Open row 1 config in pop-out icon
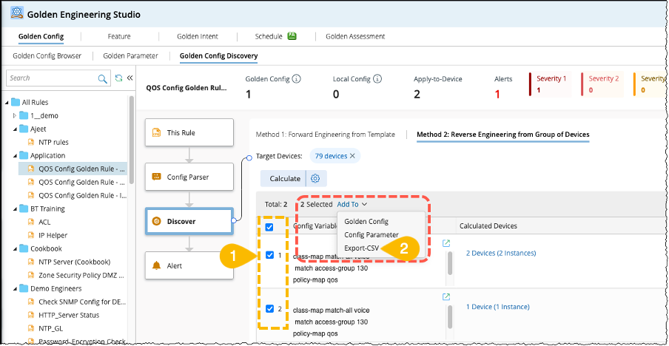 [x=446, y=242]
